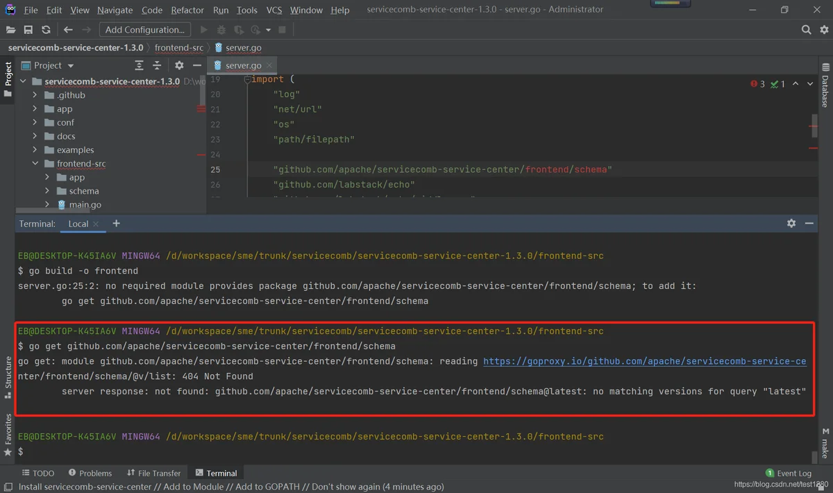This screenshot has width=833, height=493.
Task: Open the dropdown arrow beside the profiler icon
Action: 269,30
